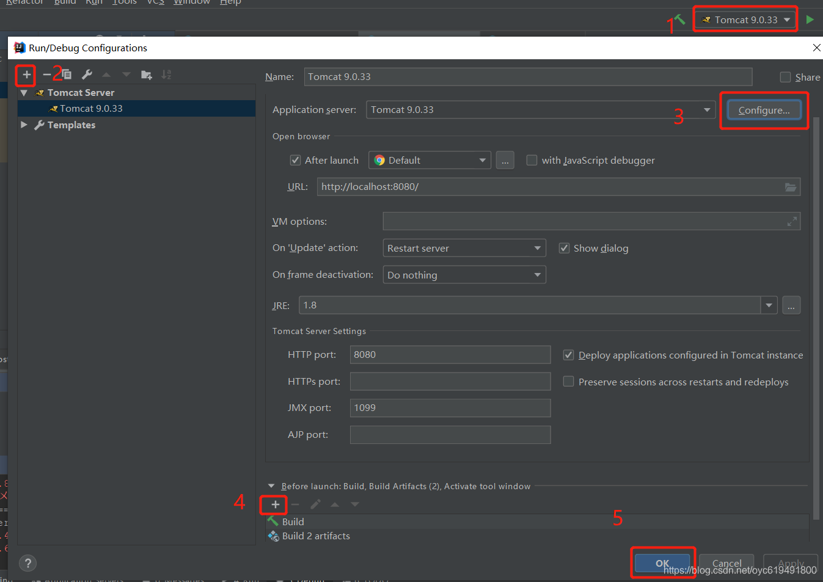This screenshot has width=823, height=582.
Task: Open the JRE dropdown arrow
Action: click(x=769, y=305)
